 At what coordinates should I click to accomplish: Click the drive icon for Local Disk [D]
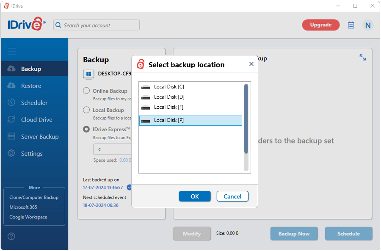click(x=146, y=97)
